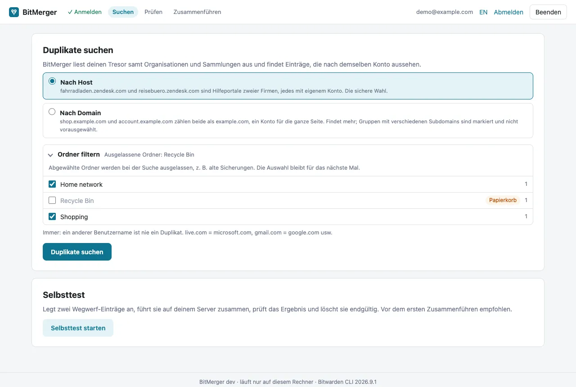Select the Nach Domain radio option
576x387 pixels.
click(x=52, y=112)
